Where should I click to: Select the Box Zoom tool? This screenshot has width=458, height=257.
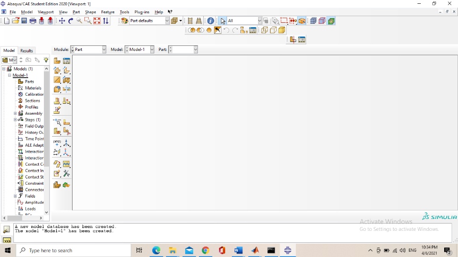[x=88, y=20]
